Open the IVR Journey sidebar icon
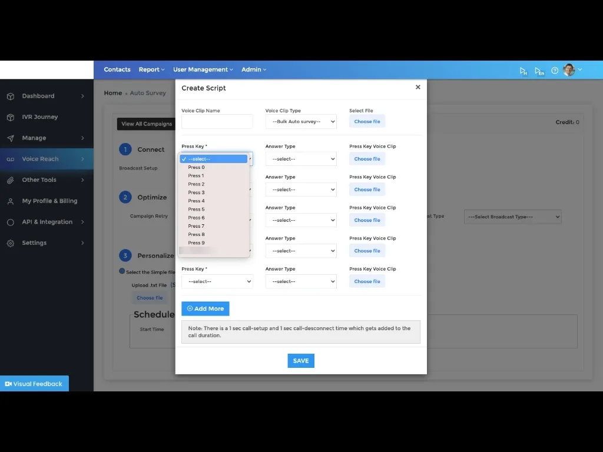603x452 pixels. 11,117
